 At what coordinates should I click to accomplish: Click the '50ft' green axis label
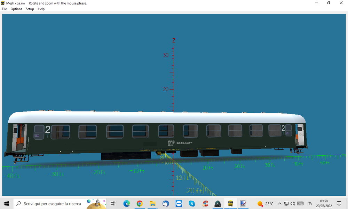[325, 163]
